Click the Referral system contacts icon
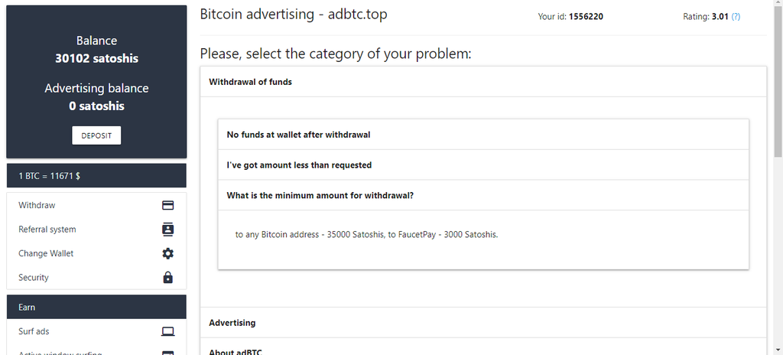Screen dimensions: 783x355 tap(167, 229)
